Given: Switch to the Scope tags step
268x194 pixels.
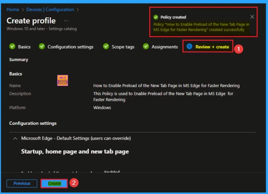Looking at the screenshot, I should coord(123,47).
